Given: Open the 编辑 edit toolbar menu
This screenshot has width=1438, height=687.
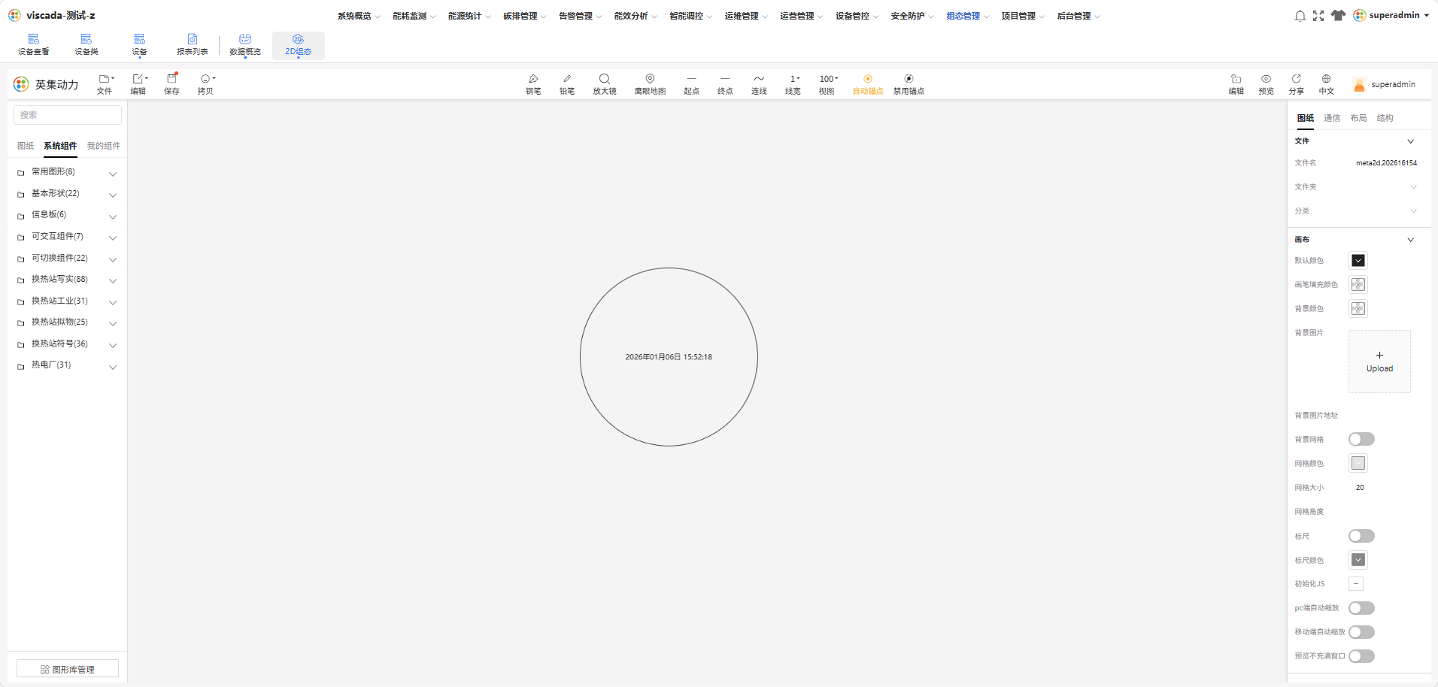Looking at the screenshot, I should (x=139, y=84).
